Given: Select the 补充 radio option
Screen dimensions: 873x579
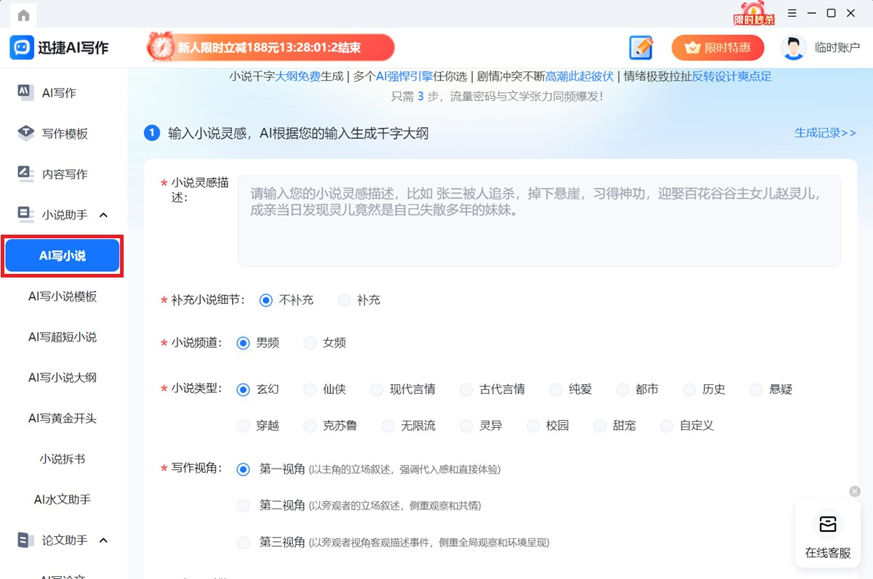Looking at the screenshot, I should click(x=344, y=300).
